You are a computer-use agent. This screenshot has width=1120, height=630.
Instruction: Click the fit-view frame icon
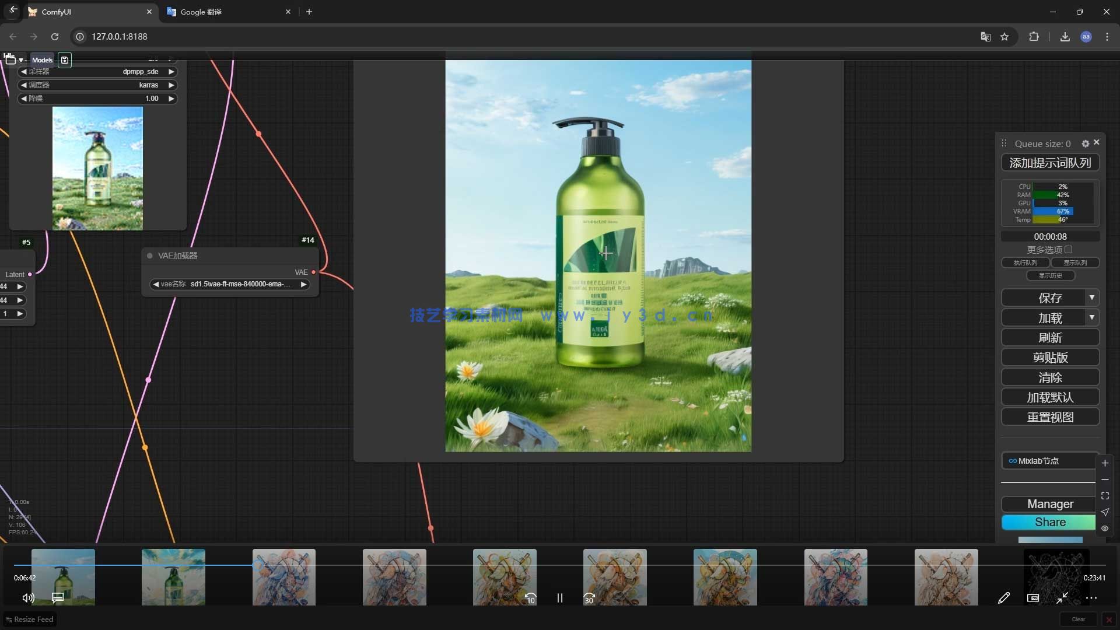1105,496
